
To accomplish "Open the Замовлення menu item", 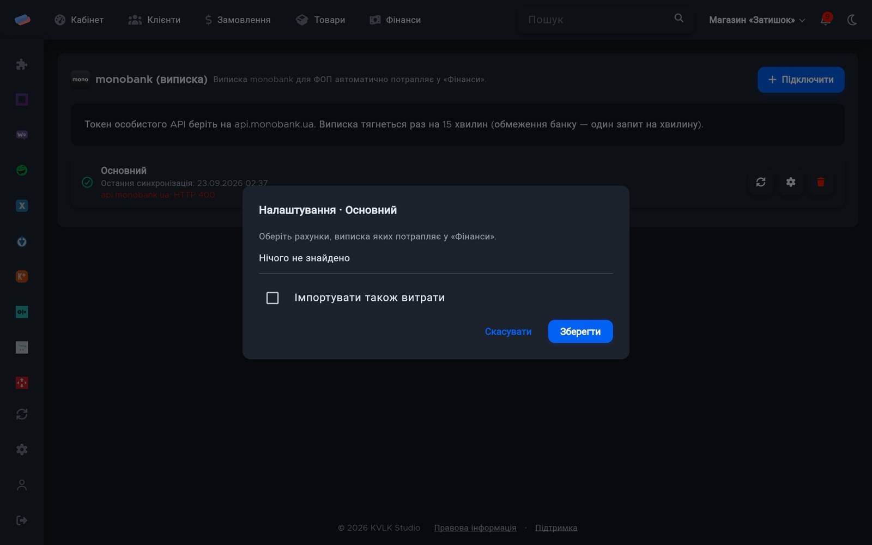I will (x=238, y=20).
